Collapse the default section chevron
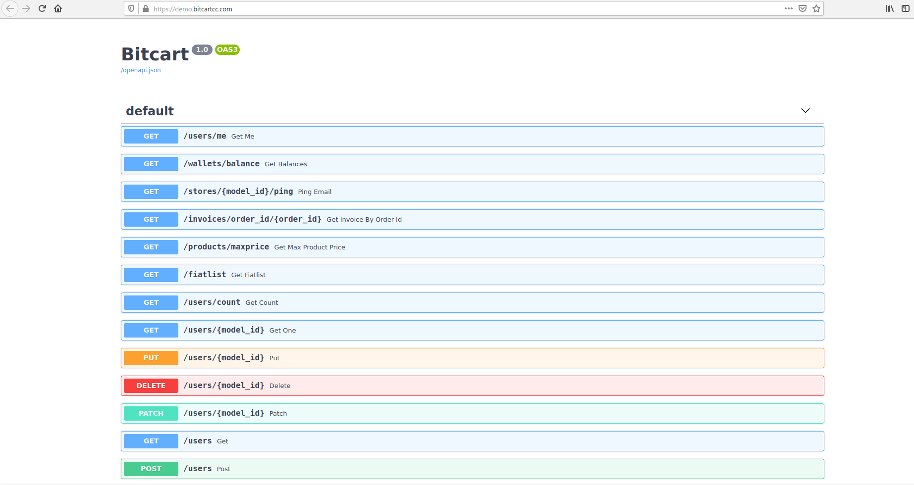The image size is (914, 485). pos(806,110)
